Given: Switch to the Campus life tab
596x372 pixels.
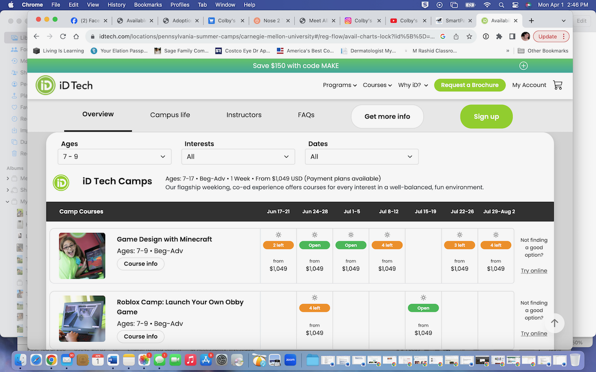Looking at the screenshot, I should (x=170, y=115).
